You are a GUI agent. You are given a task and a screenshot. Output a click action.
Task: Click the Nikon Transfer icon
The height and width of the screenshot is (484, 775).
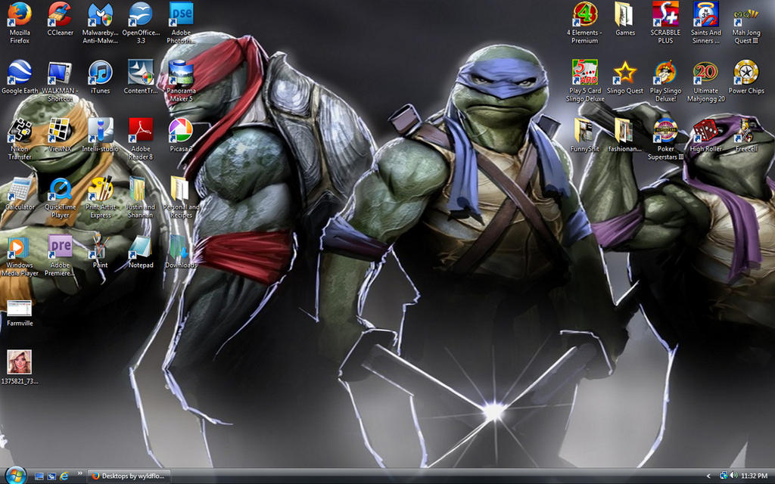[20, 131]
